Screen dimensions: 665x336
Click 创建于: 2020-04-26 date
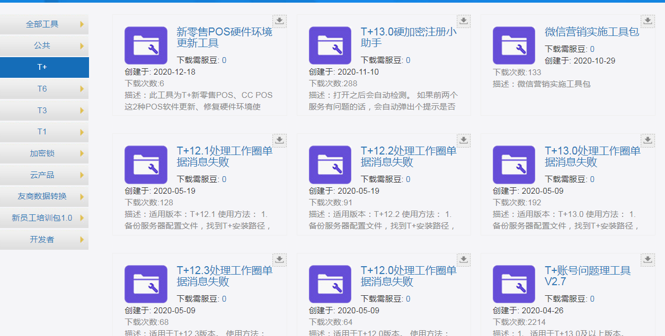click(x=528, y=311)
